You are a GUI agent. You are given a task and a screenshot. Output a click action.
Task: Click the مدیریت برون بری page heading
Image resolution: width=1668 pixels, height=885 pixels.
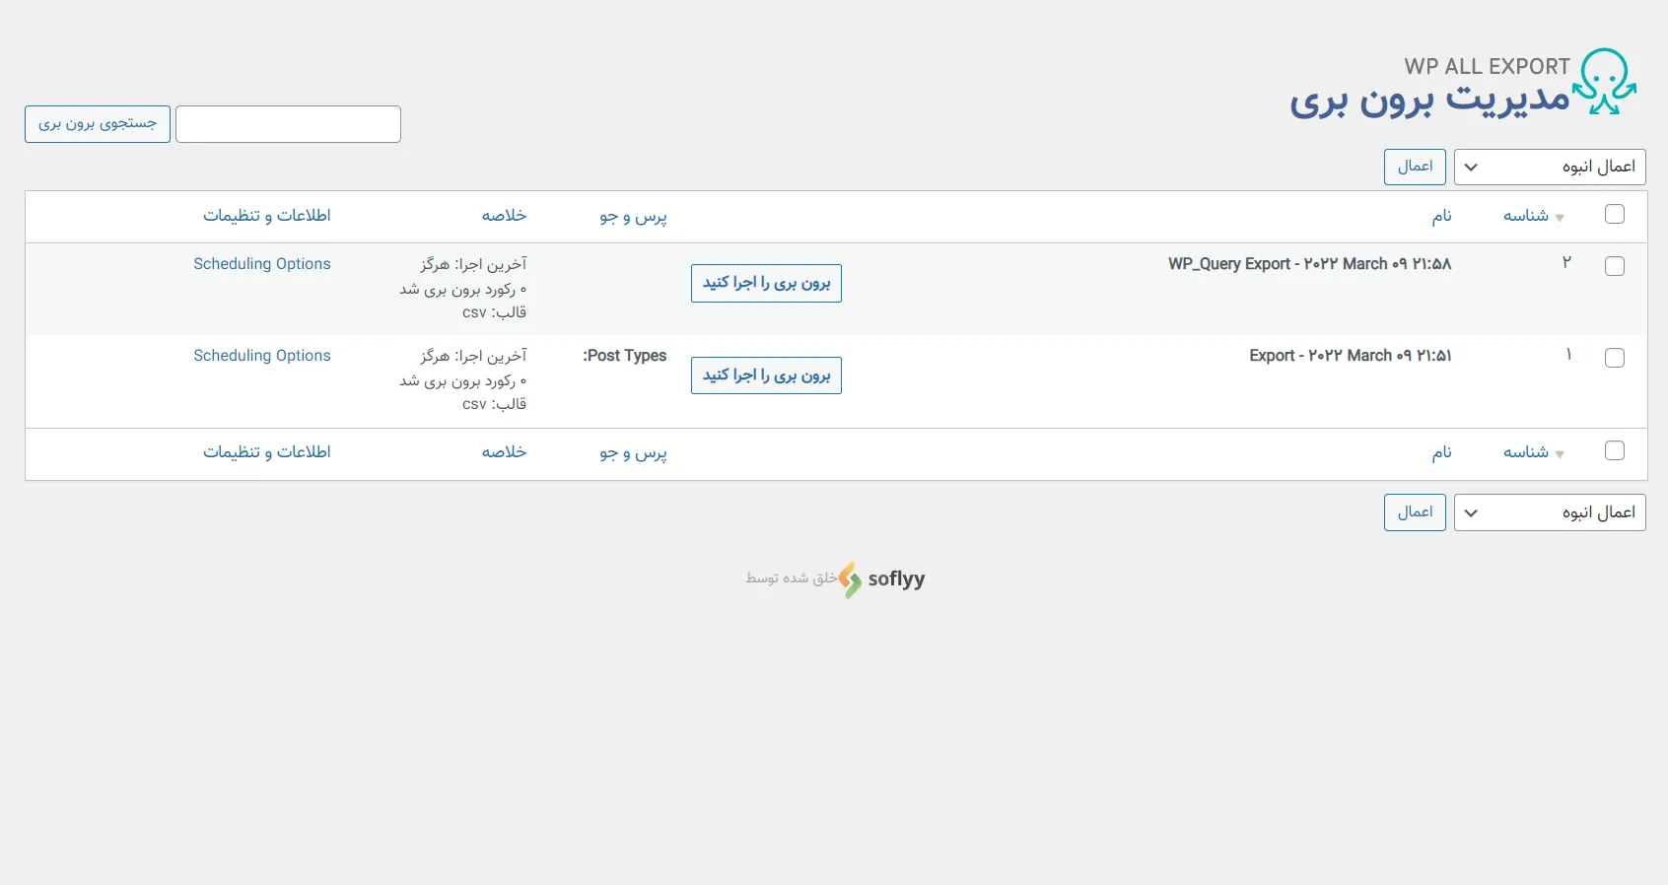pos(1429,102)
